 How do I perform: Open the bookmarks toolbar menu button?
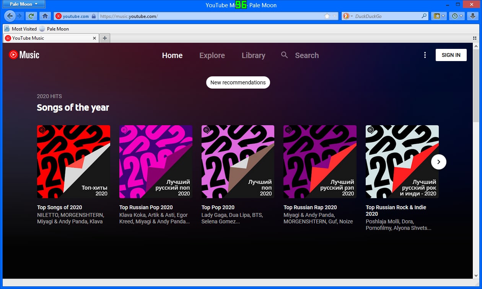pyautogui.click(x=439, y=16)
